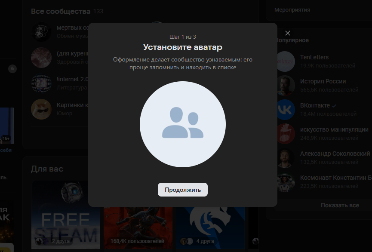Click the ВКонтакте VK logo avatar
The width and height of the screenshot is (372, 252).
[286, 110]
